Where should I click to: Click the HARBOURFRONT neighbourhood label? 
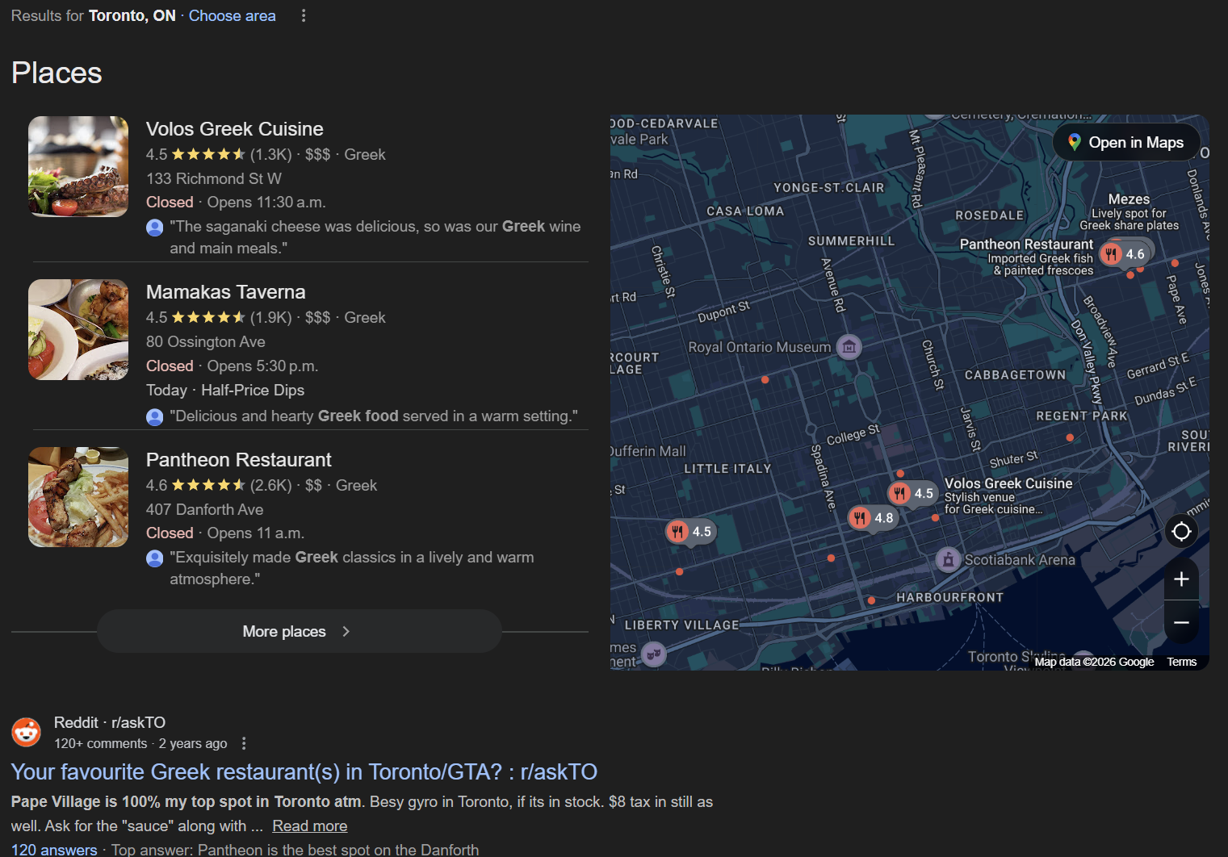point(950,597)
